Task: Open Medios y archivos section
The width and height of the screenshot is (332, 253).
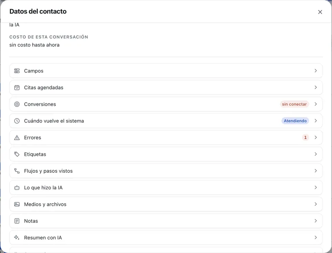Action: 166,204
